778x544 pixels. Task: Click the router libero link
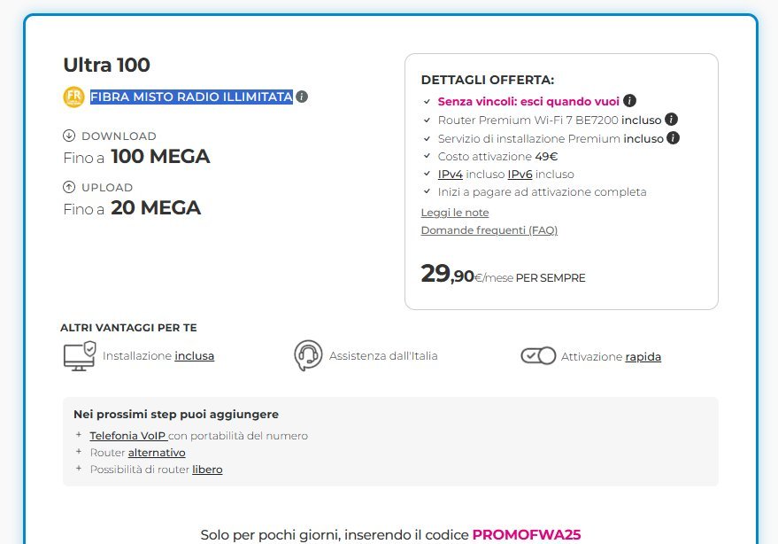coord(207,470)
